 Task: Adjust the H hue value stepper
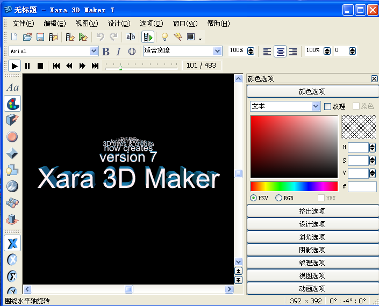coord(373,148)
